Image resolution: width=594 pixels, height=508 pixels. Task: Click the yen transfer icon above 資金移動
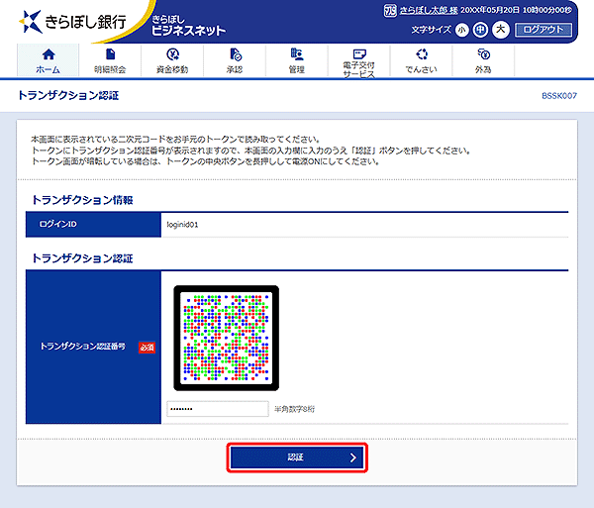(172, 54)
